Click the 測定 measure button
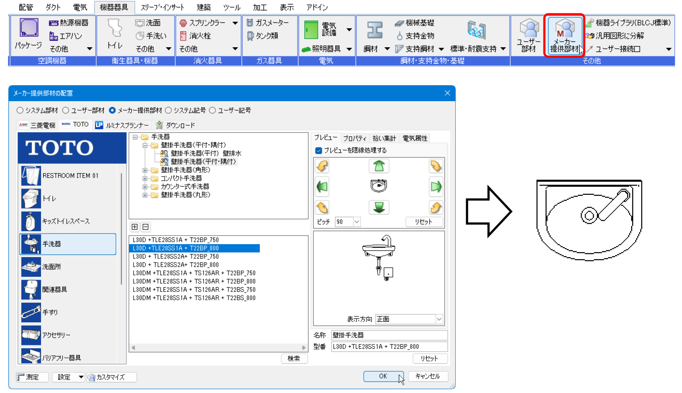This screenshot has width=682, height=393. pos(32,377)
